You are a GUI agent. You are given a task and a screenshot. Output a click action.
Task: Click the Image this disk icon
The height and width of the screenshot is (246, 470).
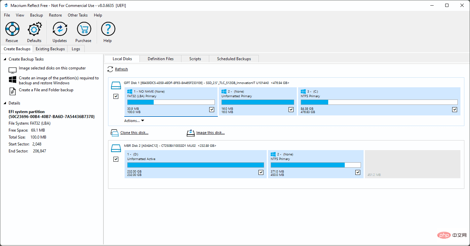pyautogui.click(x=191, y=133)
